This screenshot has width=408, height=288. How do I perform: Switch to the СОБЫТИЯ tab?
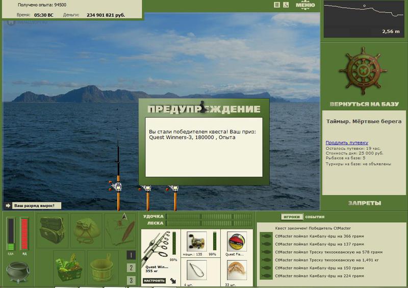pos(315,217)
